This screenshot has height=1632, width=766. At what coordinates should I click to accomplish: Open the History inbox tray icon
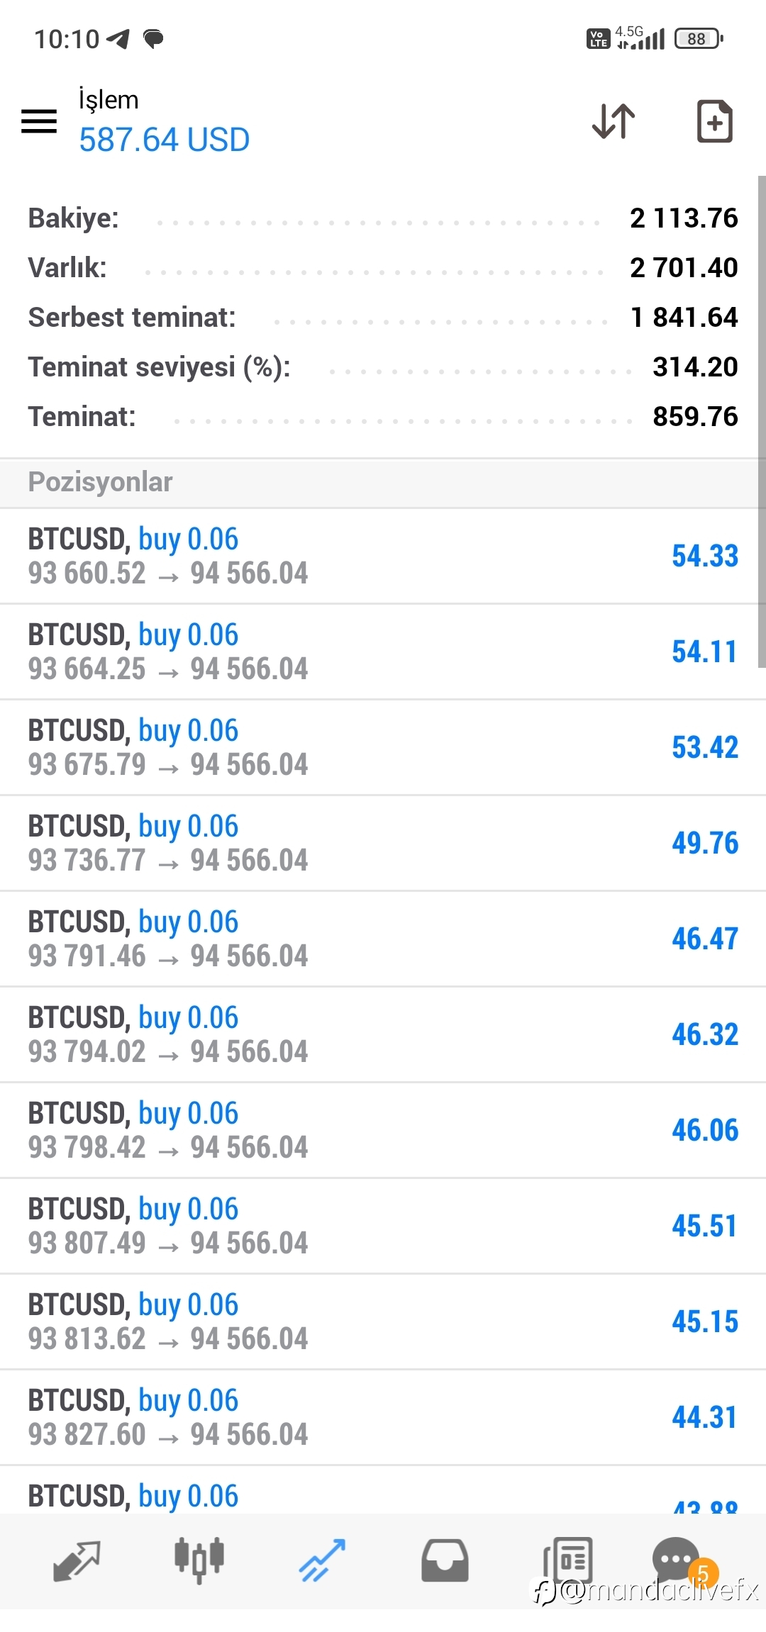[x=445, y=1560]
